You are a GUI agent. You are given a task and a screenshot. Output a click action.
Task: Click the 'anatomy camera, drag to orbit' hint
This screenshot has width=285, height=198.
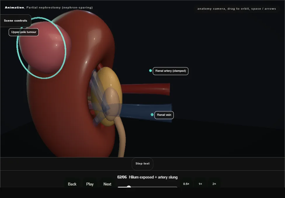coord(237,9)
